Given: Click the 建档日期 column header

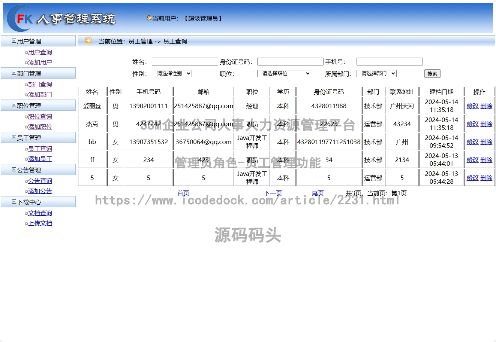Looking at the screenshot, I should pyautogui.click(x=442, y=92).
